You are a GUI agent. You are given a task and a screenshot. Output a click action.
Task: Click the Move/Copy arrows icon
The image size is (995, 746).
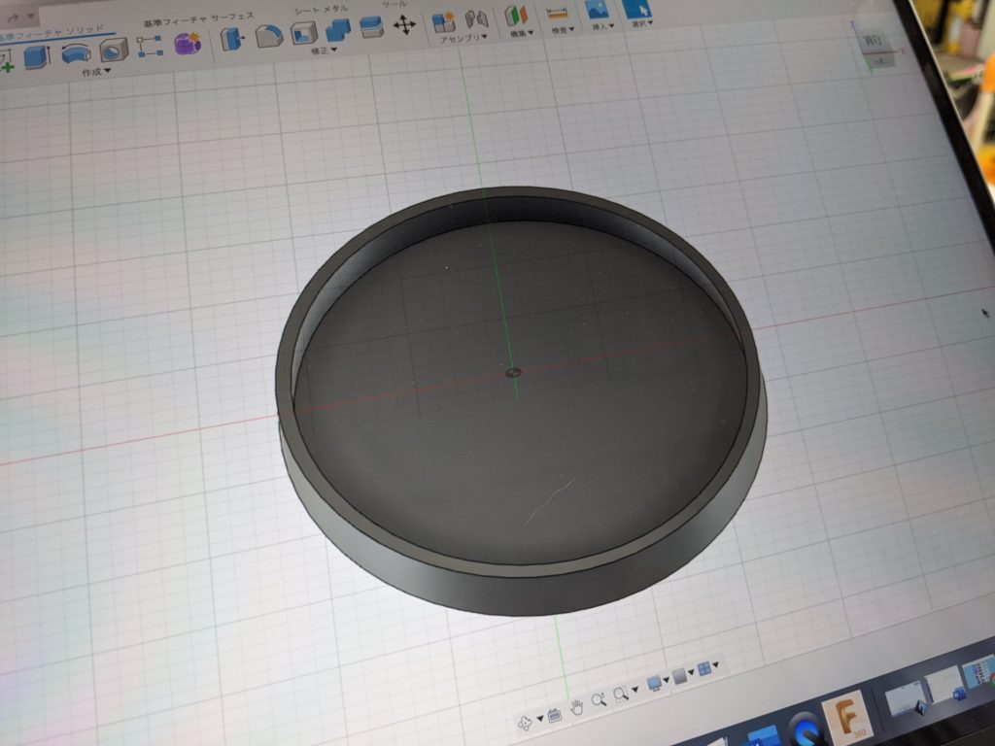click(x=404, y=24)
